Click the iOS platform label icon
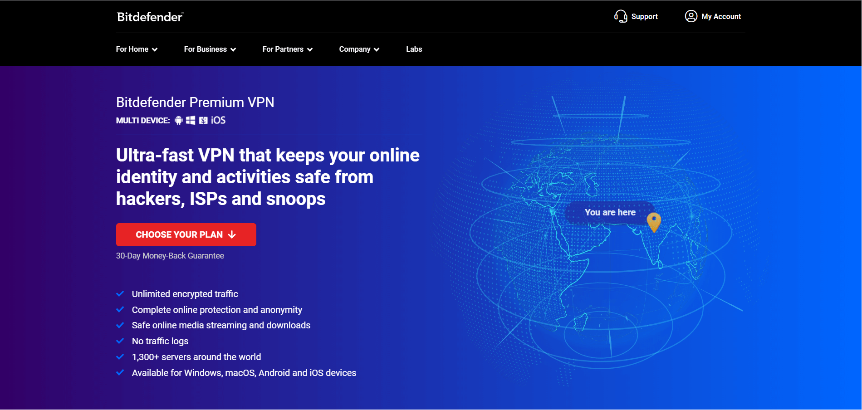Viewport: 862px width, 410px height. click(x=218, y=120)
